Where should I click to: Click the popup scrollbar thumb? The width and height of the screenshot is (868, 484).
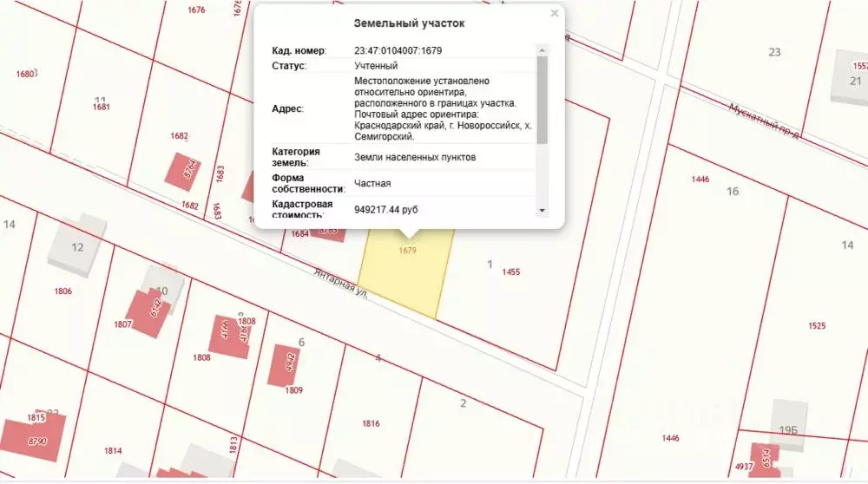pos(542,100)
